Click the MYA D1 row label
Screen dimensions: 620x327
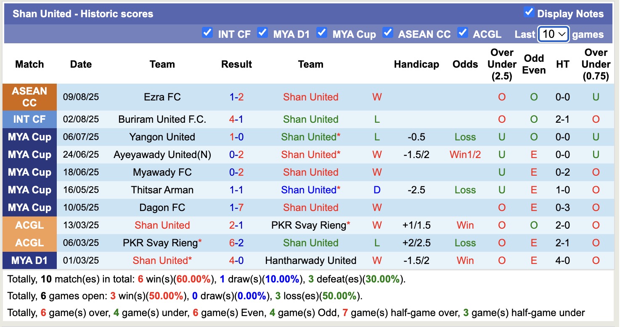tap(29, 261)
